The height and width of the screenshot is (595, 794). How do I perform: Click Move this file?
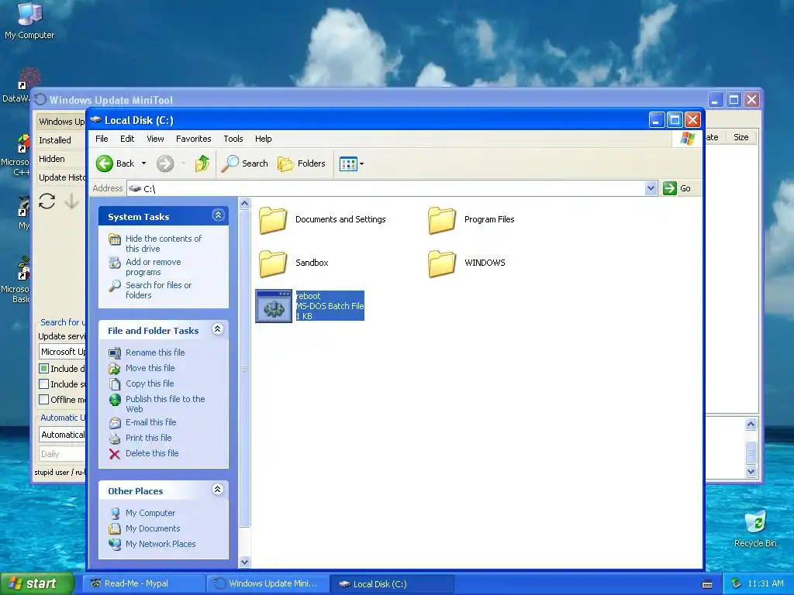click(x=150, y=368)
